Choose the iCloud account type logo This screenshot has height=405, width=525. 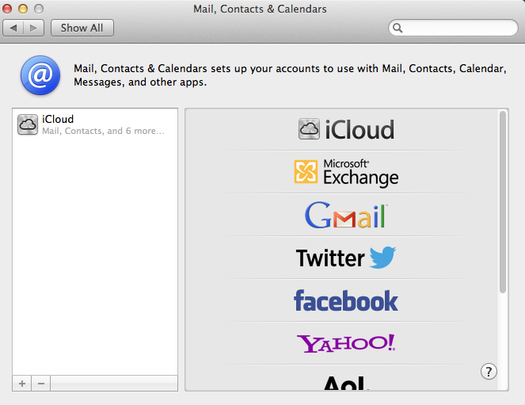(x=346, y=129)
